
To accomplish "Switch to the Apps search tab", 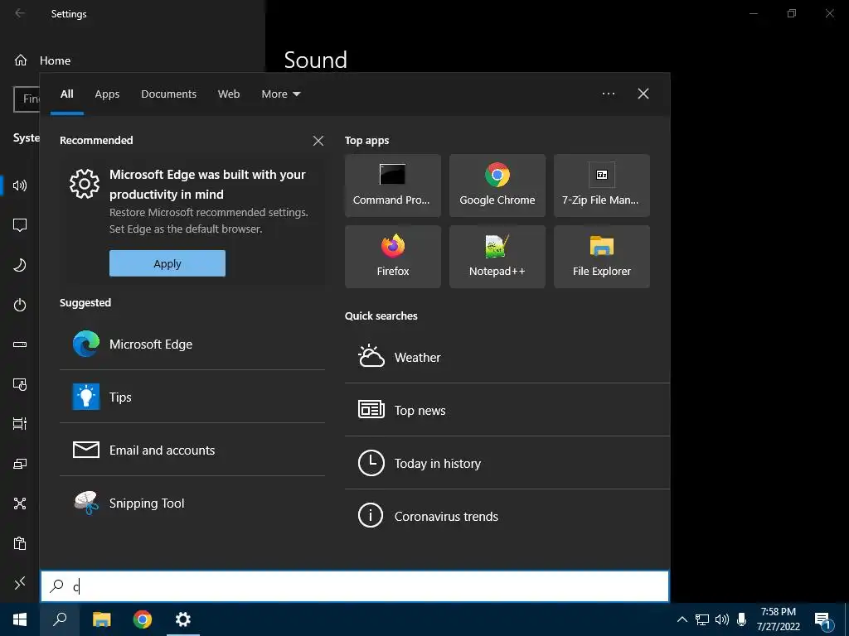I will click(107, 94).
